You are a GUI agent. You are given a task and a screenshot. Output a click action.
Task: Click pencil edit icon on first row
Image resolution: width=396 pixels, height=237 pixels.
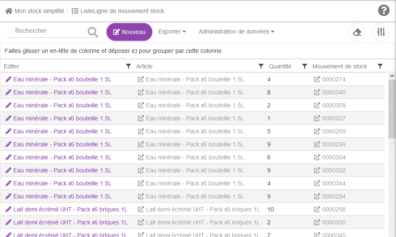pyautogui.click(x=8, y=79)
